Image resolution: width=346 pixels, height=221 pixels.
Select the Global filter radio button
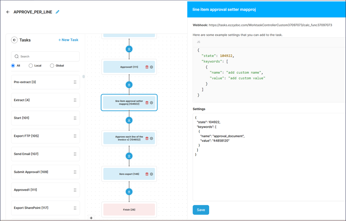(x=52, y=66)
